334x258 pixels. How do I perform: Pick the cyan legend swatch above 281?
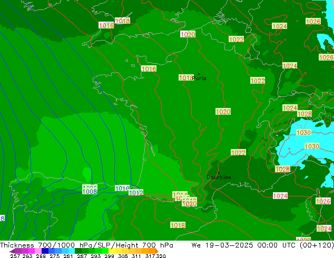coord(72,251)
